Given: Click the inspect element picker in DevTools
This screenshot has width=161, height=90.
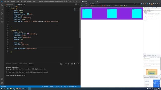Looking at the screenshot, I should pyautogui.click(x=144, y=8).
